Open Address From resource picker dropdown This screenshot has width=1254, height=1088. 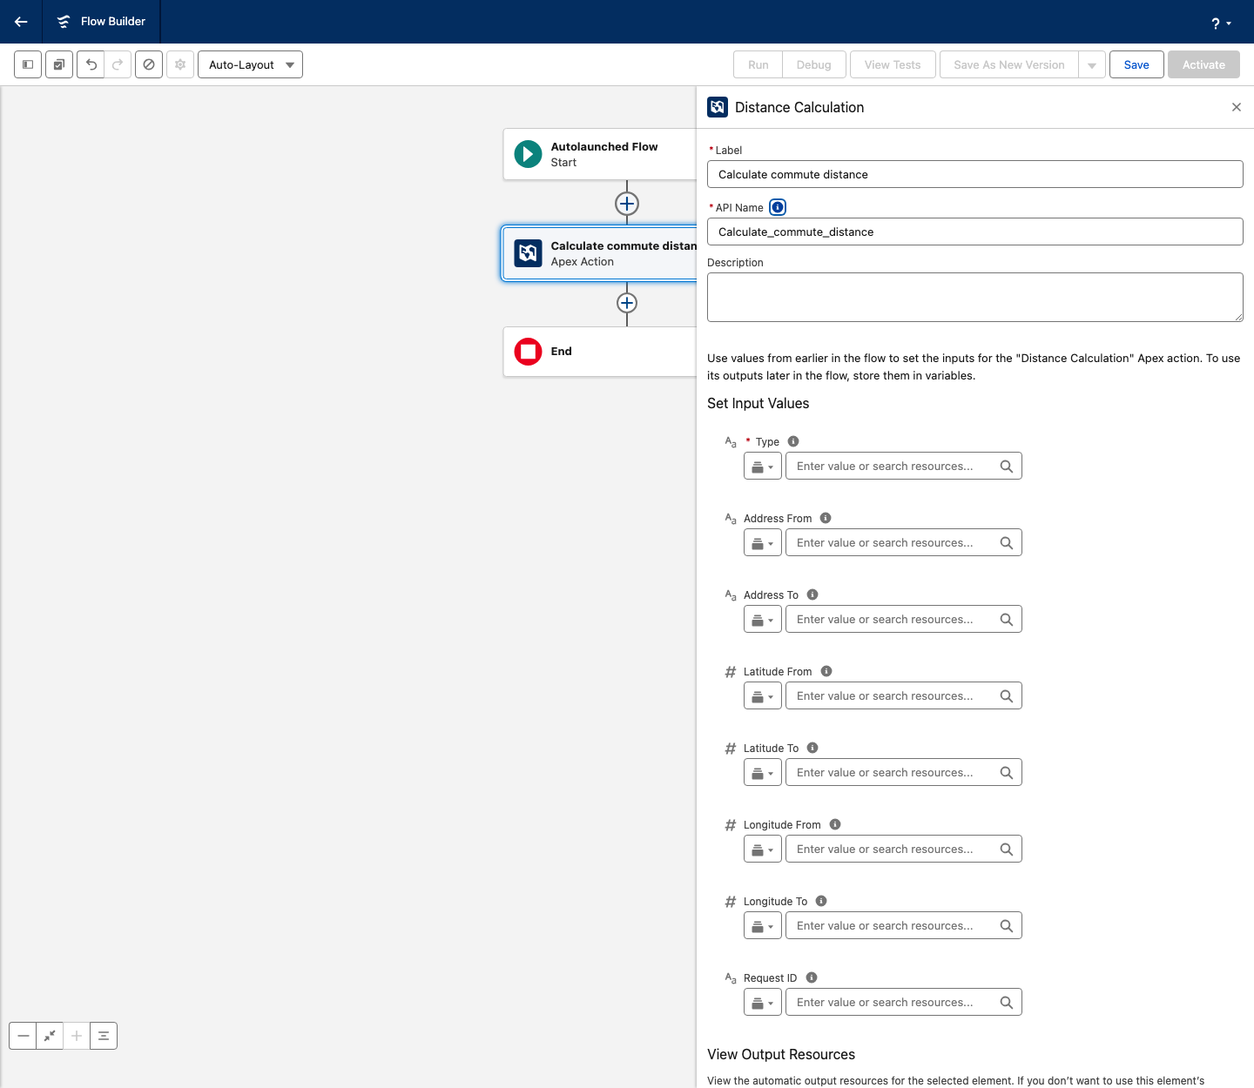pos(763,543)
